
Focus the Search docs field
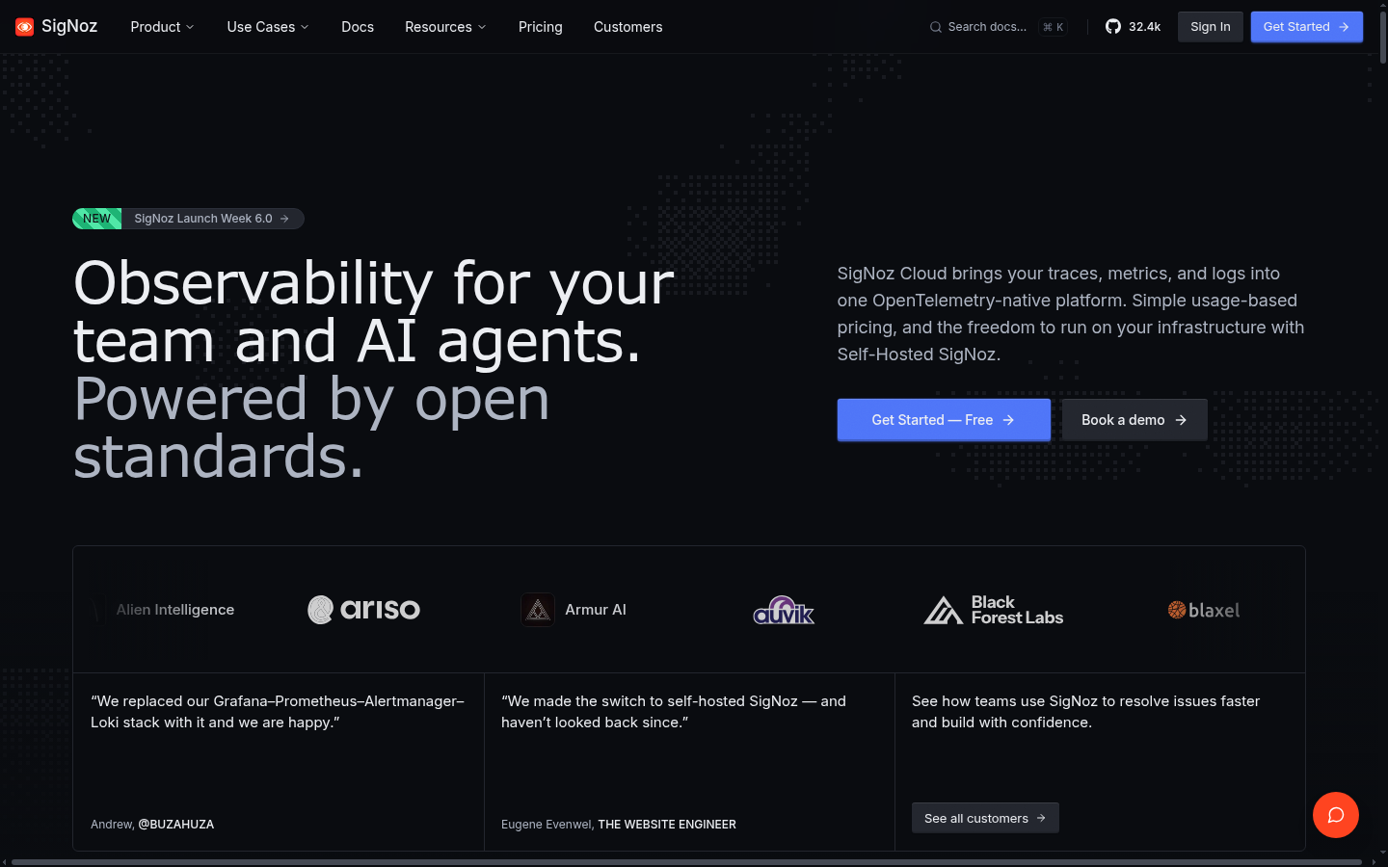998,27
